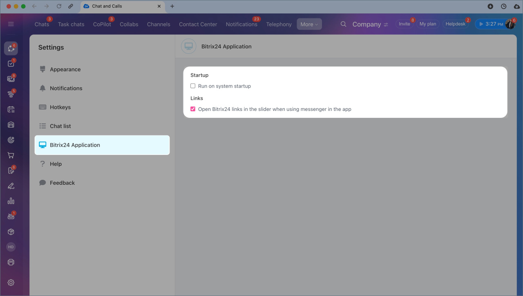Switch to the Telephony tab
523x296 pixels.
[x=279, y=24]
